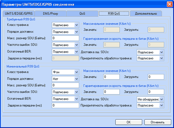Image resolution: width=174 pixels, height=128 pixels.
Task: Switch to the UMTS/EDGE/GPRS tab
Action: 19,14
